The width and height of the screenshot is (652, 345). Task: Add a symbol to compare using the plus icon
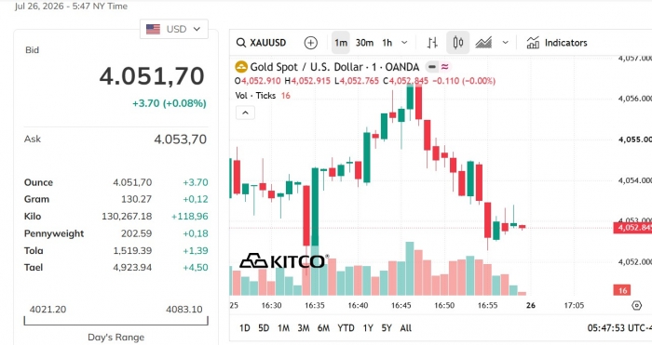click(310, 43)
